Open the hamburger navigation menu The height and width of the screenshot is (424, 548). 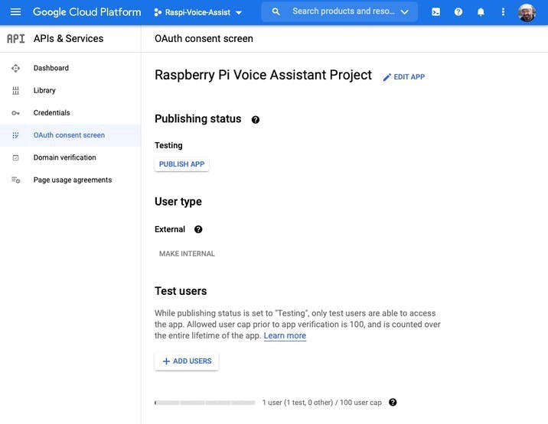point(15,12)
